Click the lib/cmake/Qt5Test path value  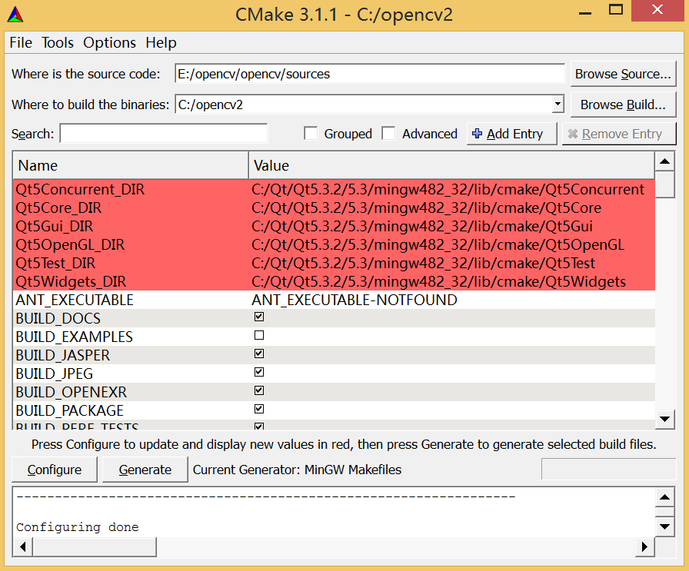(423, 263)
